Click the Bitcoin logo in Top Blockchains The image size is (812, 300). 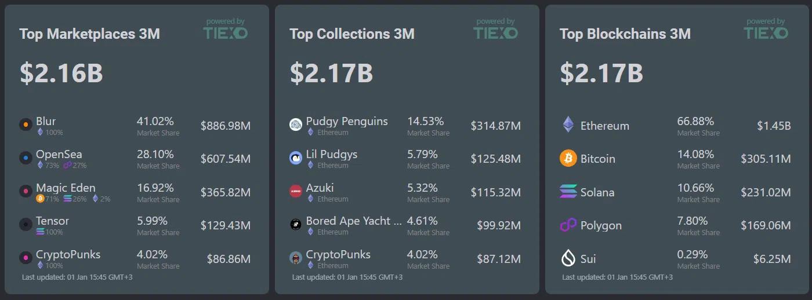coord(568,158)
